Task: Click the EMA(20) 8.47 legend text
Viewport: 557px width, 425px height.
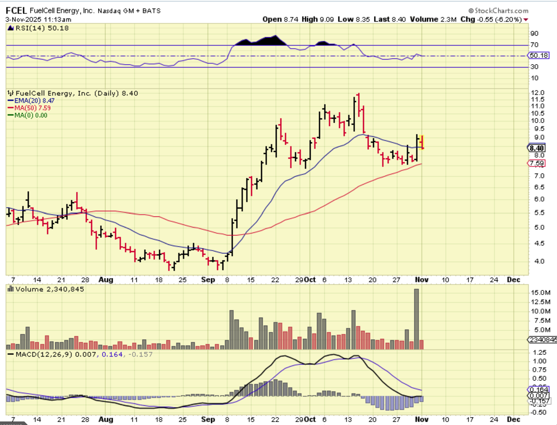Action: 34,101
